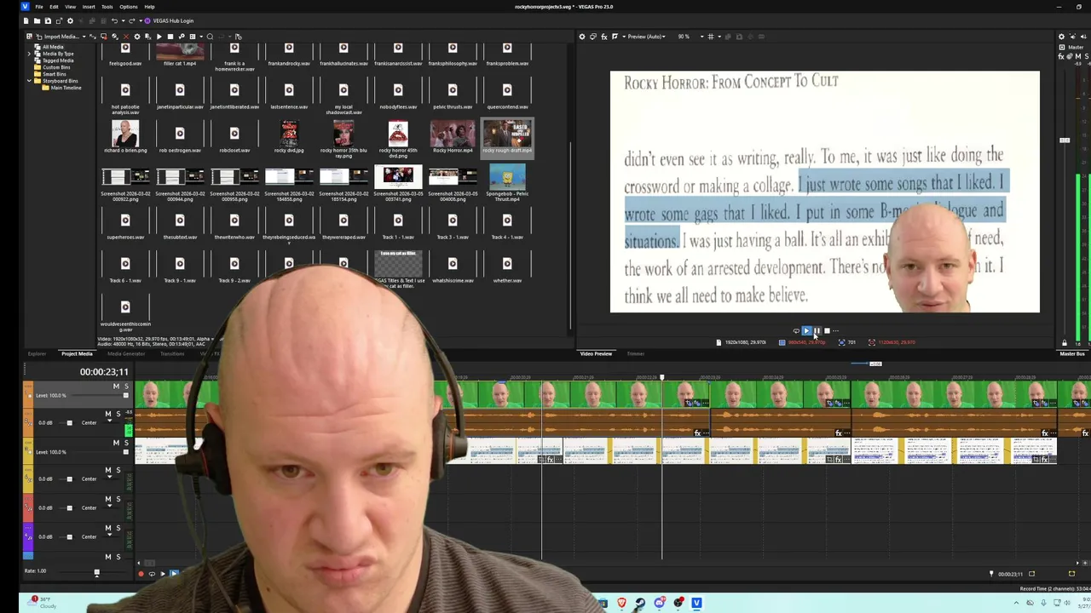Switch to the Transitions tab

172,353
